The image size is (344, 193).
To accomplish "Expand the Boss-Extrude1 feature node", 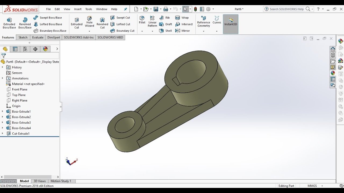I will [x=2, y=112].
